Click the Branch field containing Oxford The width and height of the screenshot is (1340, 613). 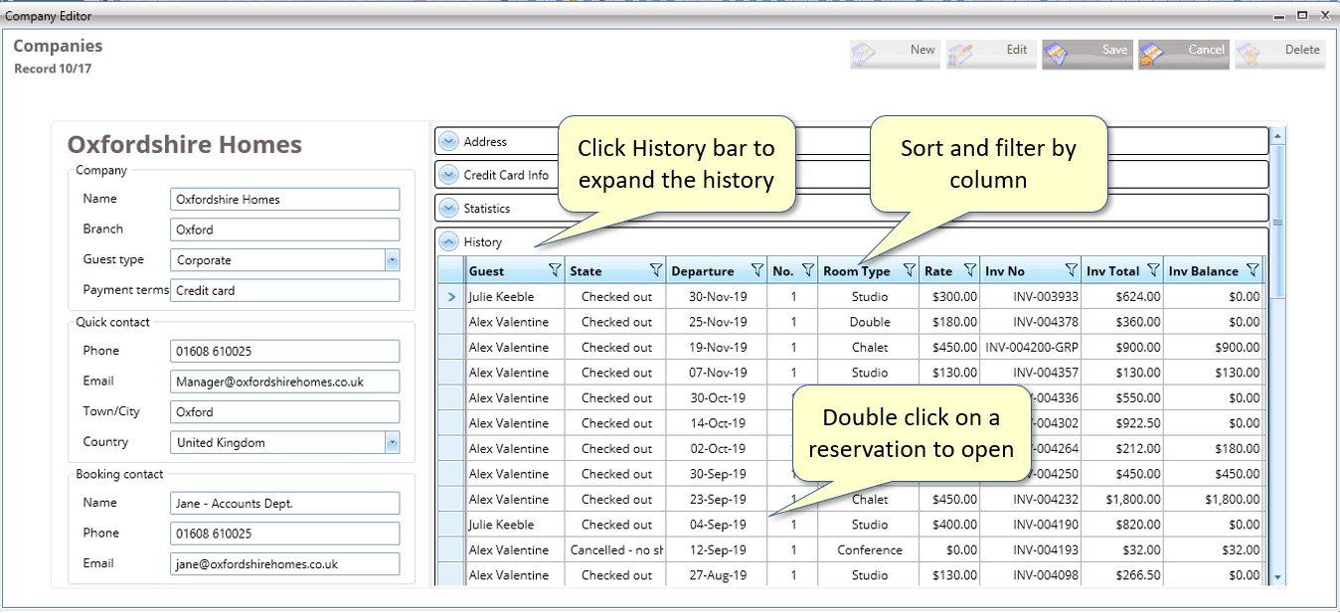click(285, 230)
